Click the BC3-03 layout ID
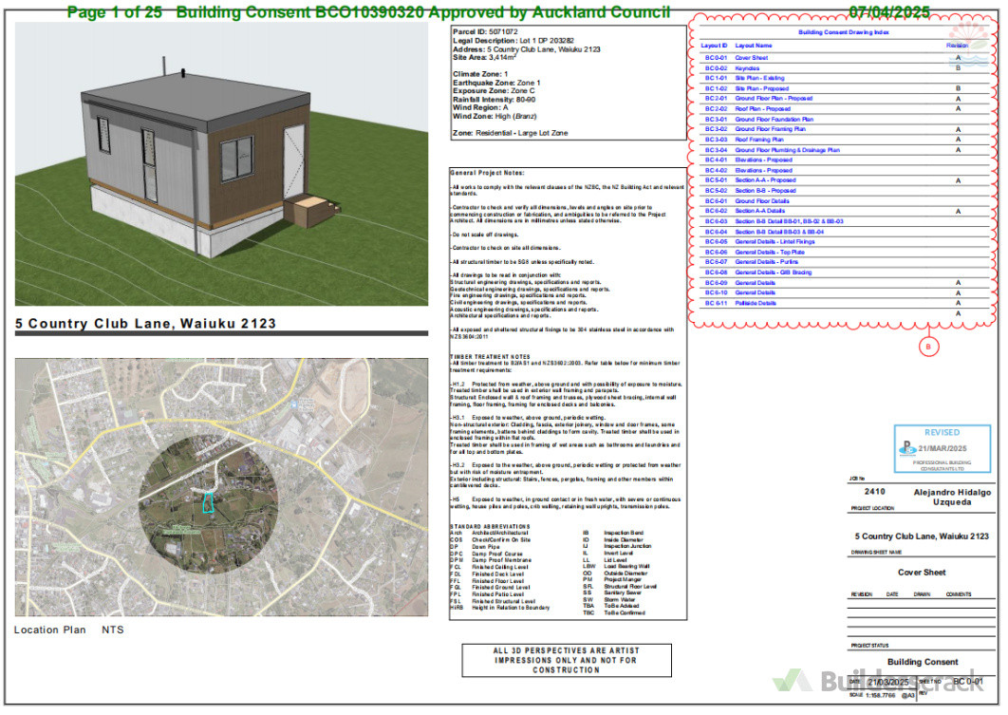The width and height of the screenshot is (1008, 715). tap(715, 140)
